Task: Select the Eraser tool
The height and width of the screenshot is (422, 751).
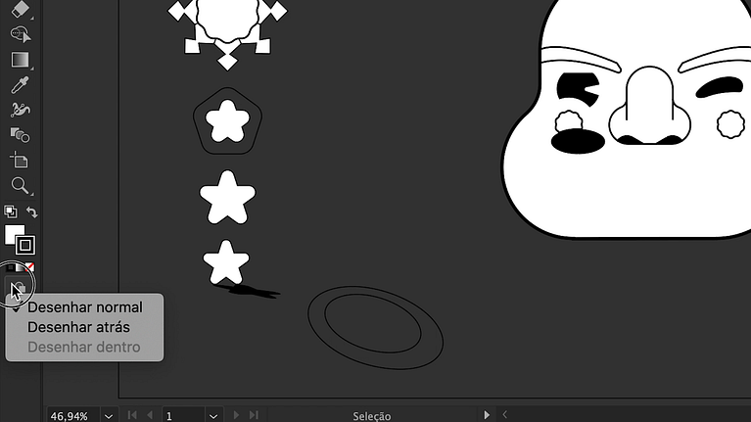Action: click(20, 10)
